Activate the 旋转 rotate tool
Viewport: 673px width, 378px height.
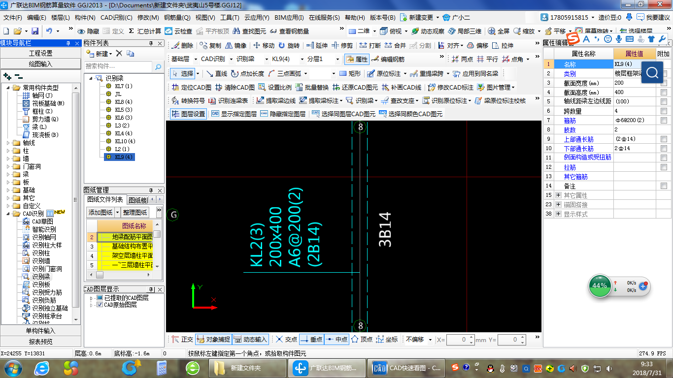pyautogui.click(x=289, y=46)
